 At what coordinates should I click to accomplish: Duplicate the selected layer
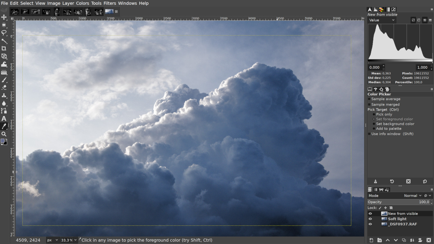pyautogui.click(x=404, y=240)
